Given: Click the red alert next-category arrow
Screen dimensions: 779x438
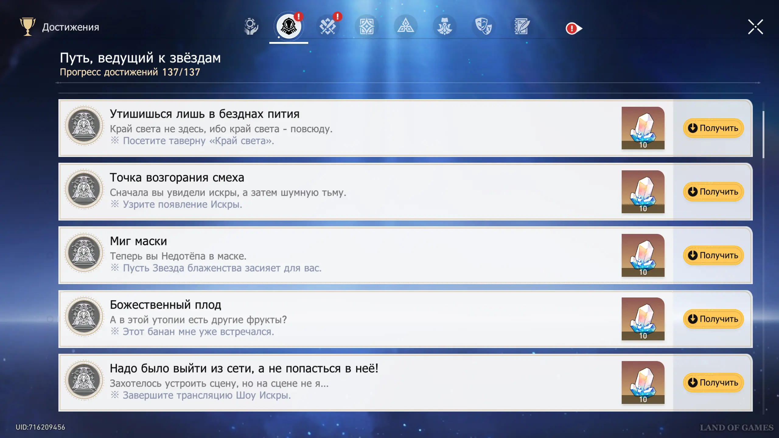Looking at the screenshot, I should click(x=573, y=29).
